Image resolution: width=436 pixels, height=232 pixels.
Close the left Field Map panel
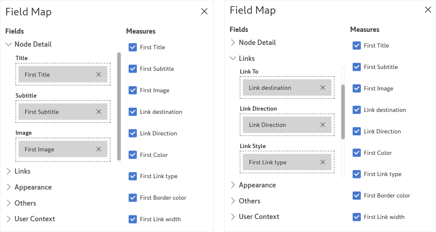pyautogui.click(x=204, y=11)
